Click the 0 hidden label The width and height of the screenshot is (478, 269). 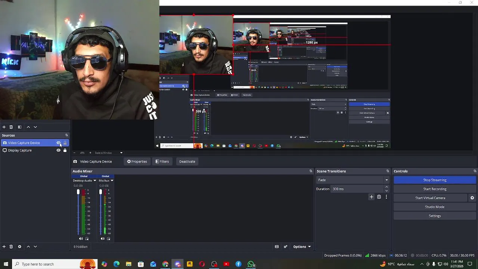pyautogui.click(x=81, y=247)
